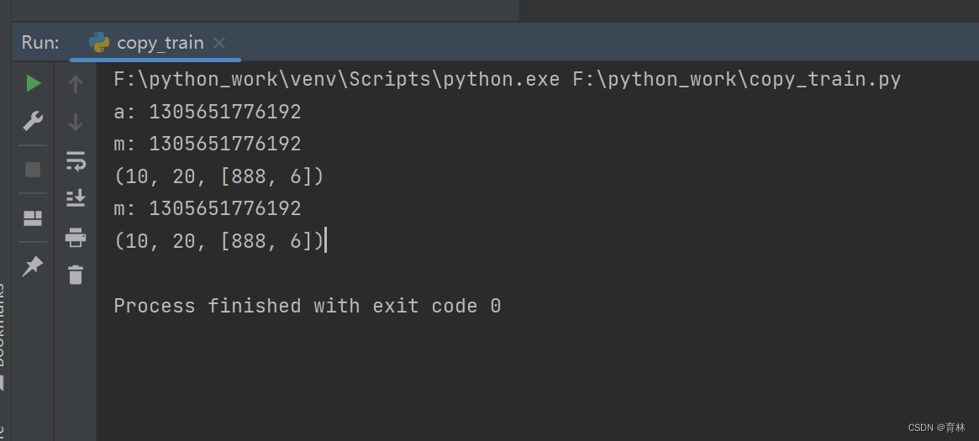Place cursor after the last tuple output line
The image size is (979, 441).
point(324,242)
